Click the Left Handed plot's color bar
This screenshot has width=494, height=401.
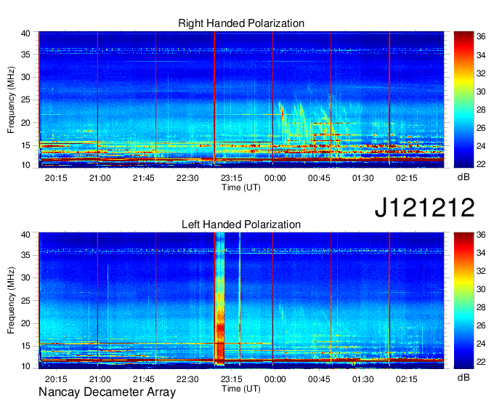463,301
